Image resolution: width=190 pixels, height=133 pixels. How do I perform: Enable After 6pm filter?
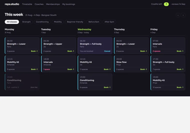click(109, 22)
